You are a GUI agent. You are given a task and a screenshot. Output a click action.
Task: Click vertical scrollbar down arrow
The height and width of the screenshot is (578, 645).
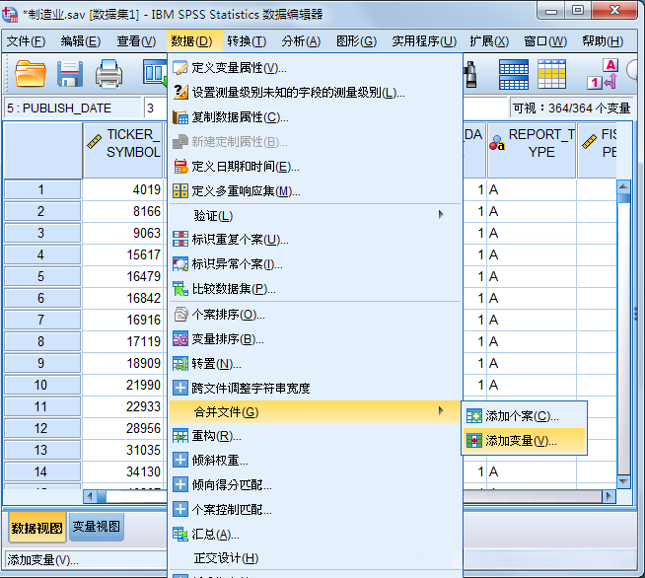(x=623, y=481)
